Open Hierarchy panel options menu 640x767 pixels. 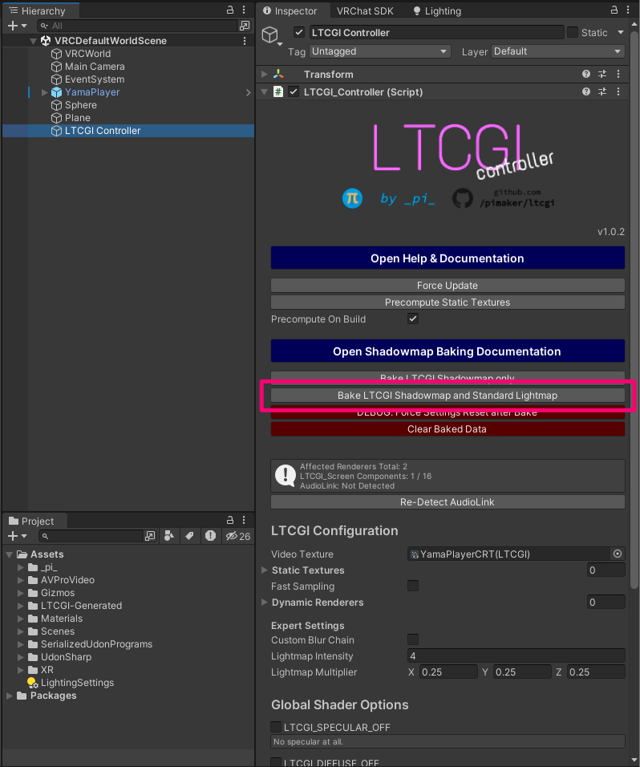click(x=244, y=10)
